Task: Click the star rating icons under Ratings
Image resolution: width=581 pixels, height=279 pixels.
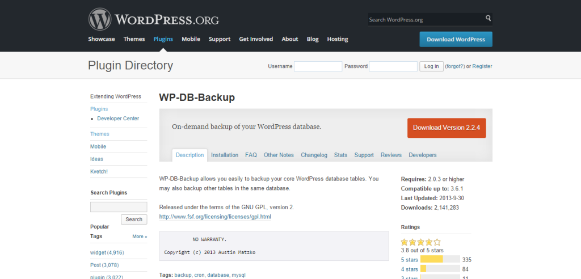Action: (x=421, y=242)
